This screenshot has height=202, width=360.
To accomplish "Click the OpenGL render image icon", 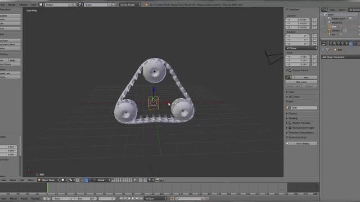I will (x=157, y=180).
